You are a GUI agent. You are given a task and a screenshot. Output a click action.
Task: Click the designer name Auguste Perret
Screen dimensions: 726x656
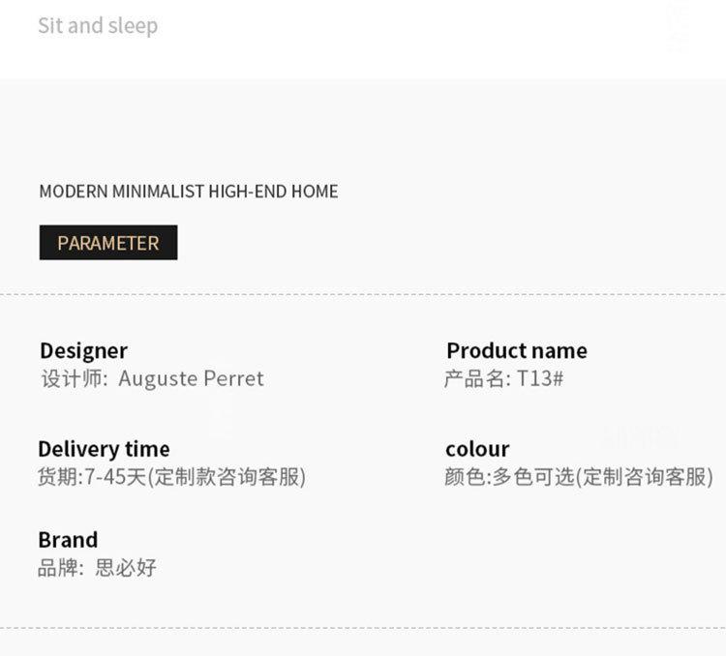191,378
